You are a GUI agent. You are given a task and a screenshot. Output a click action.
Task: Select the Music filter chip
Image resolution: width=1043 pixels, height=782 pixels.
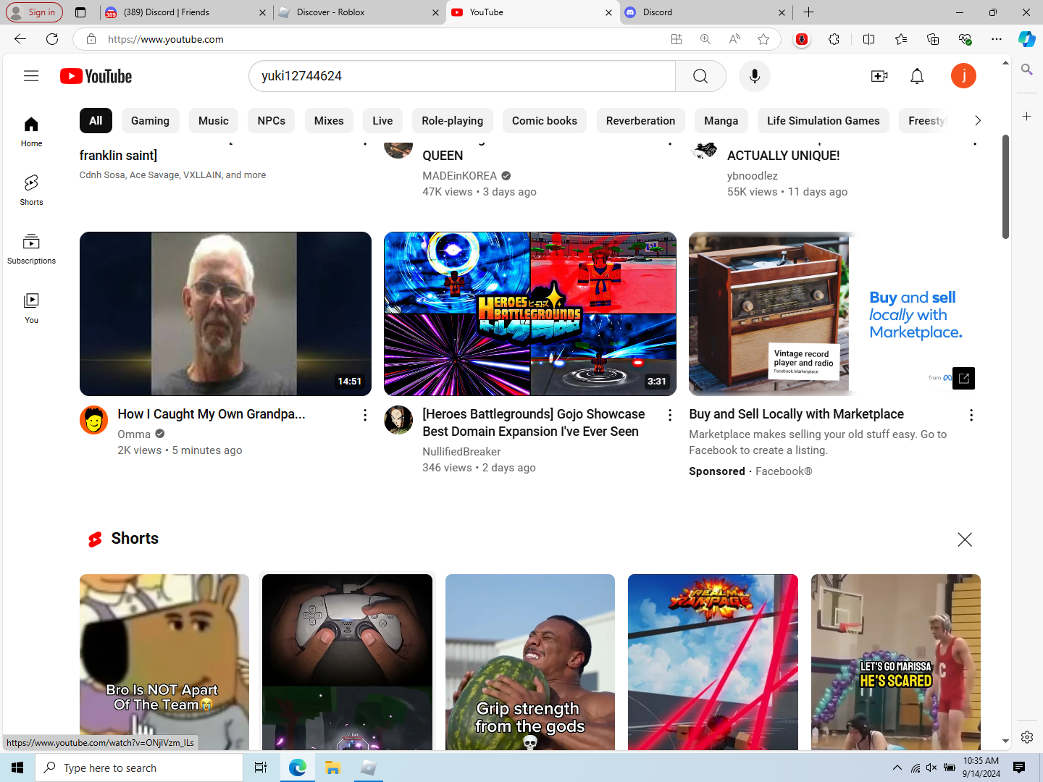pos(213,121)
